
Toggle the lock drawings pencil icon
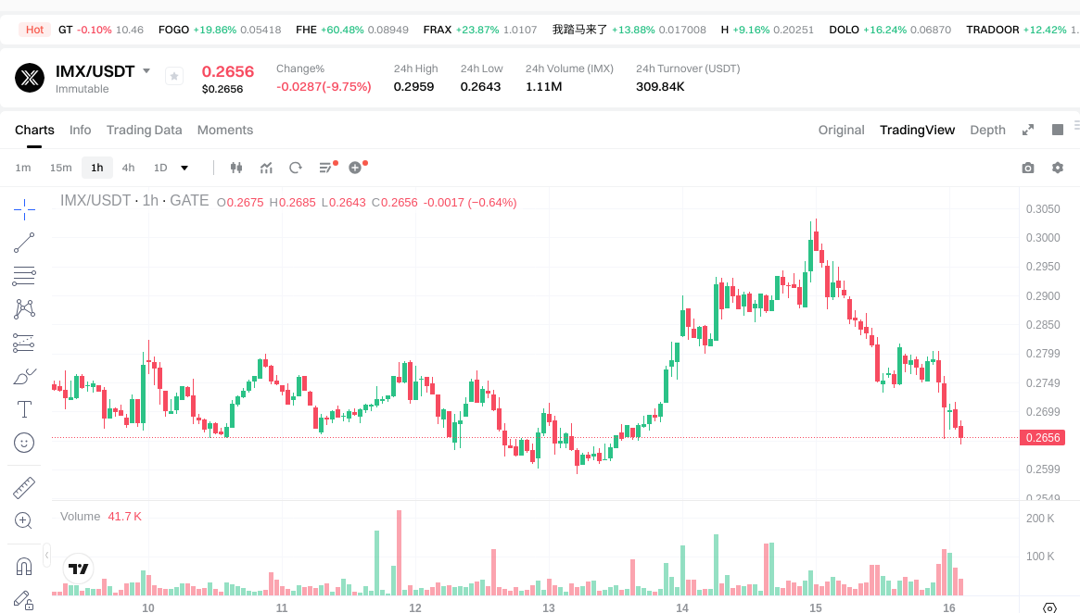(x=24, y=600)
